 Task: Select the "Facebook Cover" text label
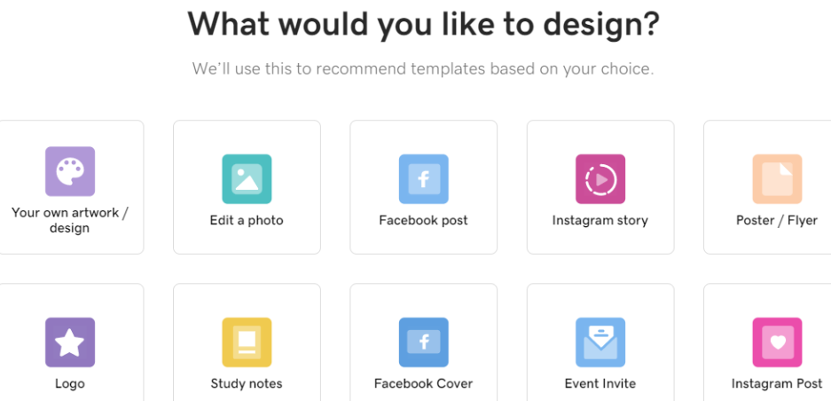(x=423, y=383)
